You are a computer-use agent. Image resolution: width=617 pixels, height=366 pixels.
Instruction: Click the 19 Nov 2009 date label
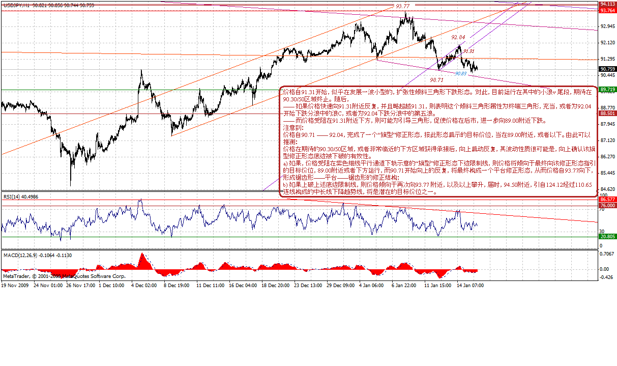15,286
